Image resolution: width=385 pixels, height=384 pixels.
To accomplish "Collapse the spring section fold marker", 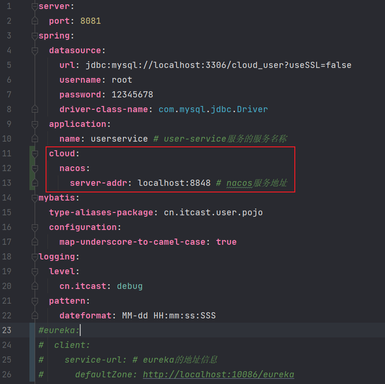I will pos(35,36).
